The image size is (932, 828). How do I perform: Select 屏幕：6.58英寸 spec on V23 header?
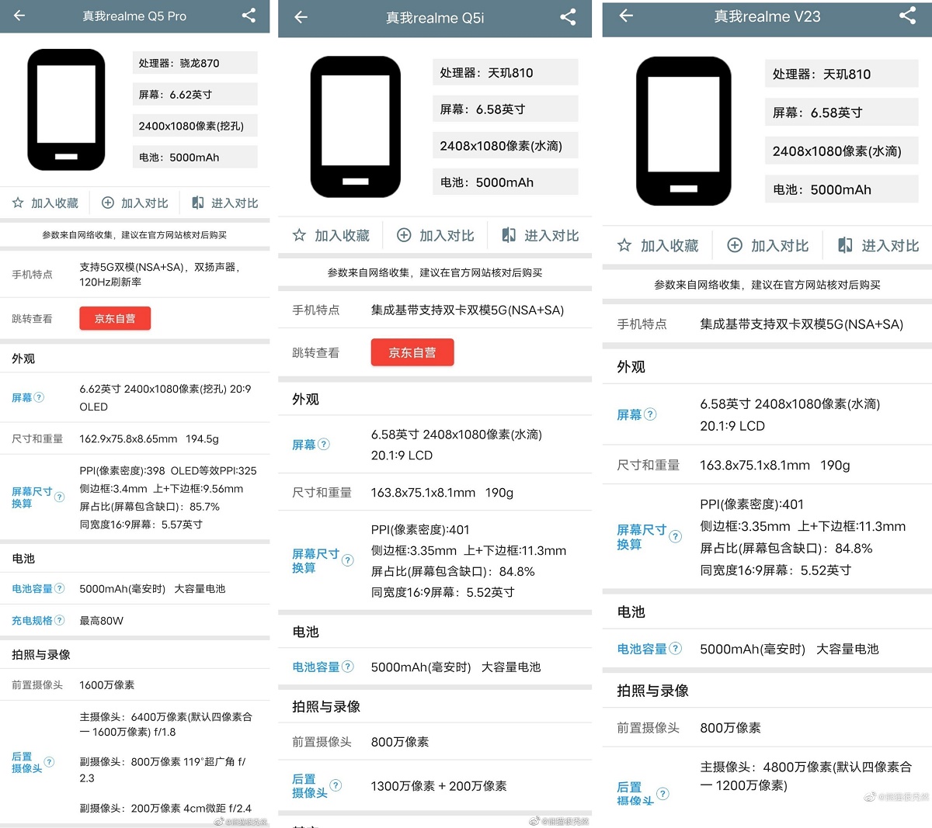click(x=842, y=112)
